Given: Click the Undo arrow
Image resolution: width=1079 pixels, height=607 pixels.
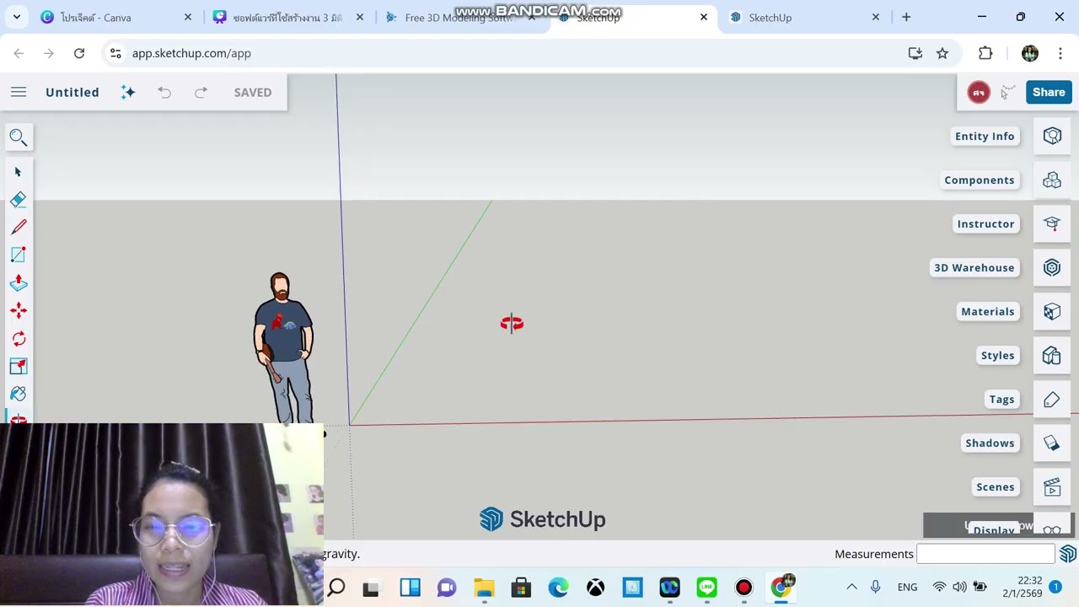Looking at the screenshot, I should tap(164, 92).
